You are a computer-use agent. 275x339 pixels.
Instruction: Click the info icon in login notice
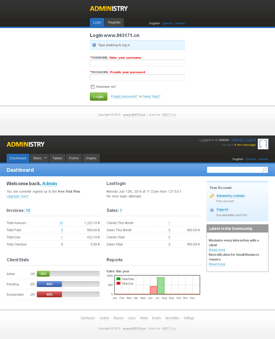click(94, 45)
